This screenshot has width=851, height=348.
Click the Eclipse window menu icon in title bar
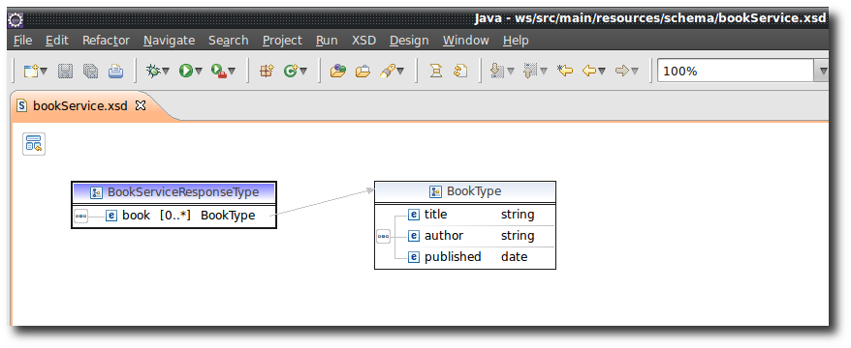click(16, 20)
